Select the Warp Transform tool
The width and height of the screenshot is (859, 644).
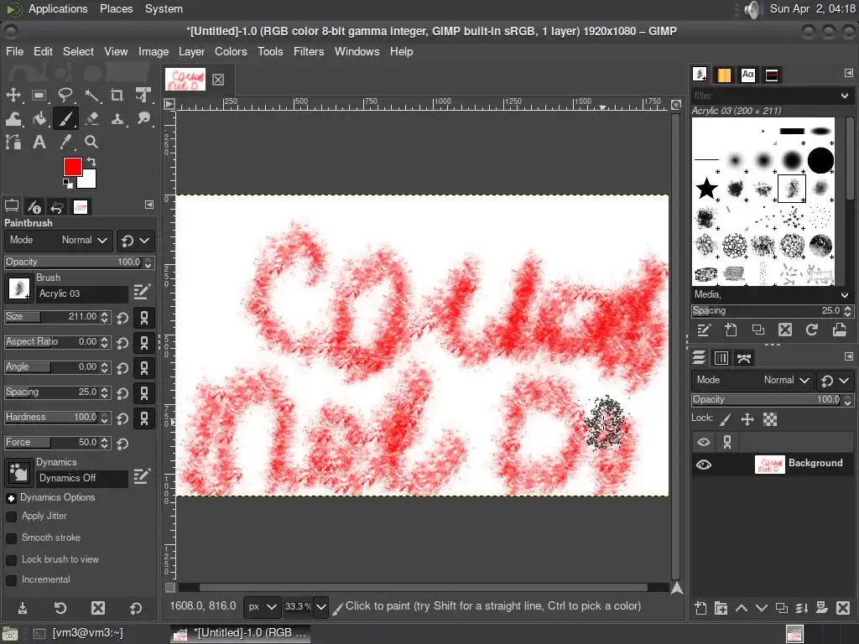(x=13, y=118)
